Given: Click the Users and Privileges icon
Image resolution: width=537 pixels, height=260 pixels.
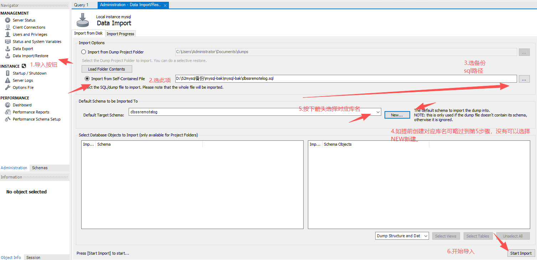Looking at the screenshot, I should [x=7, y=35].
